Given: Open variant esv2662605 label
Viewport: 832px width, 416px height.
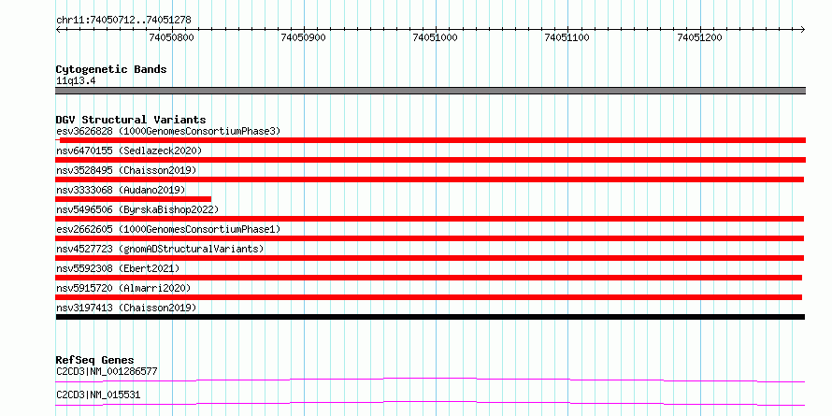Looking at the screenshot, I should (x=168, y=229).
